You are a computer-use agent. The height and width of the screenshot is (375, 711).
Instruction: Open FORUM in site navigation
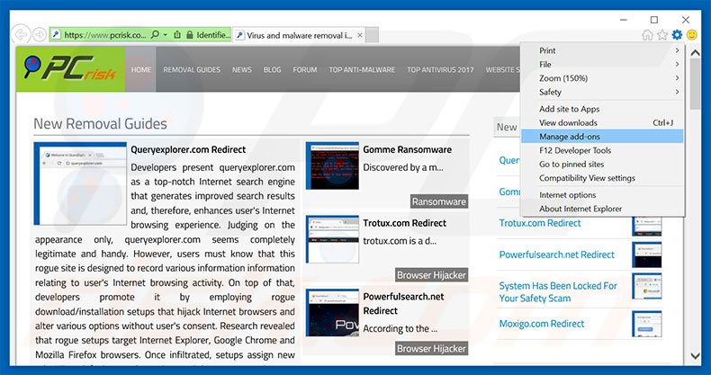(305, 70)
